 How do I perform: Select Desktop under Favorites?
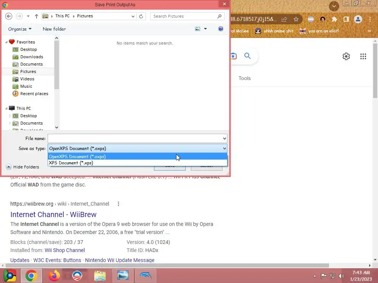(28, 49)
